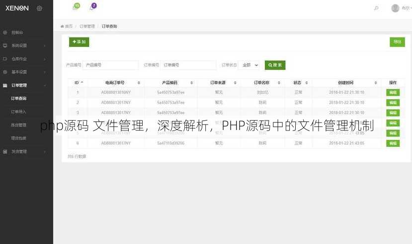Click the green 搜索 button
The width and height of the screenshot is (412, 244).
click(x=275, y=65)
